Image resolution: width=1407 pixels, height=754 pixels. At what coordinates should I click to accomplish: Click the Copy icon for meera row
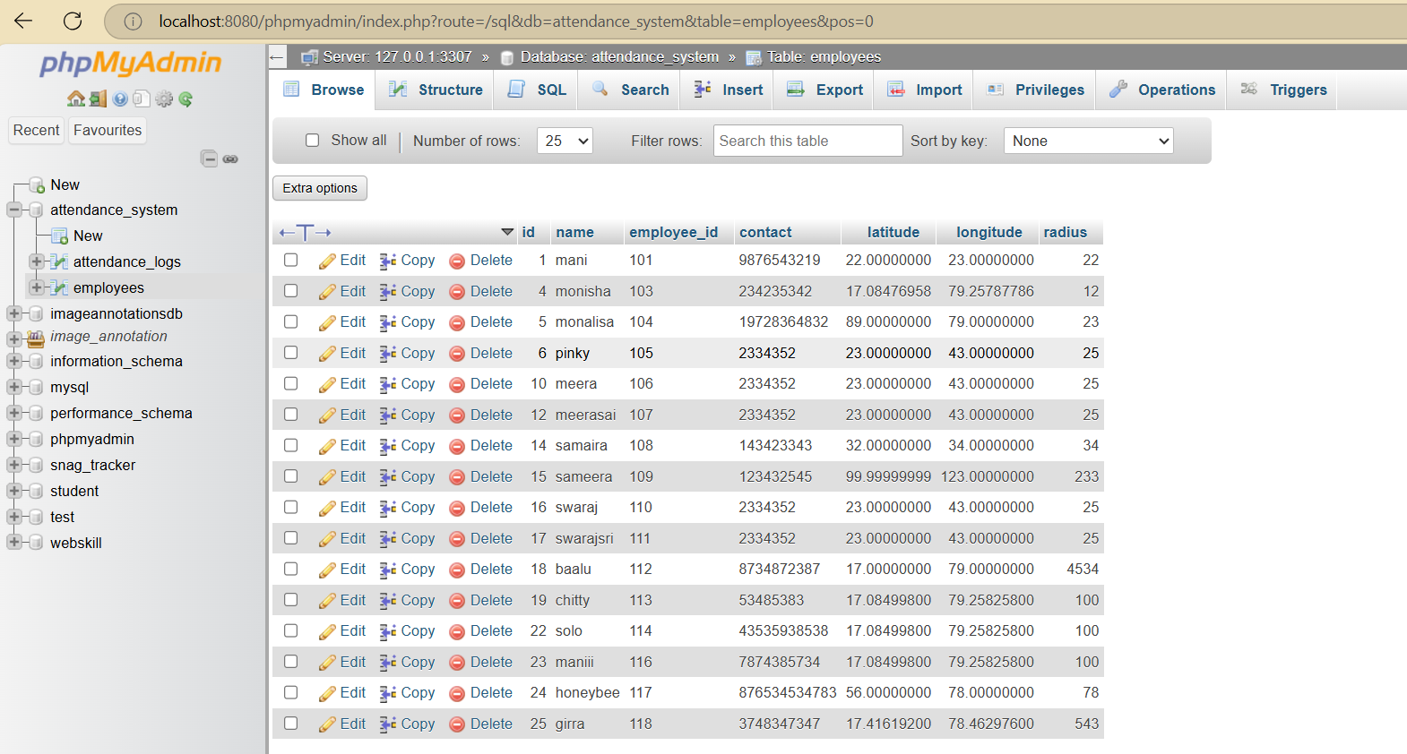click(387, 384)
